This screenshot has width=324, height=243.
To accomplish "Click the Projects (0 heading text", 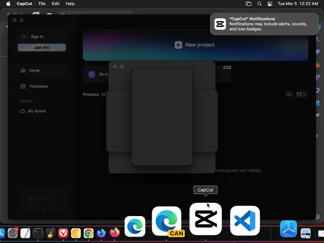I will tap(94, 94).
